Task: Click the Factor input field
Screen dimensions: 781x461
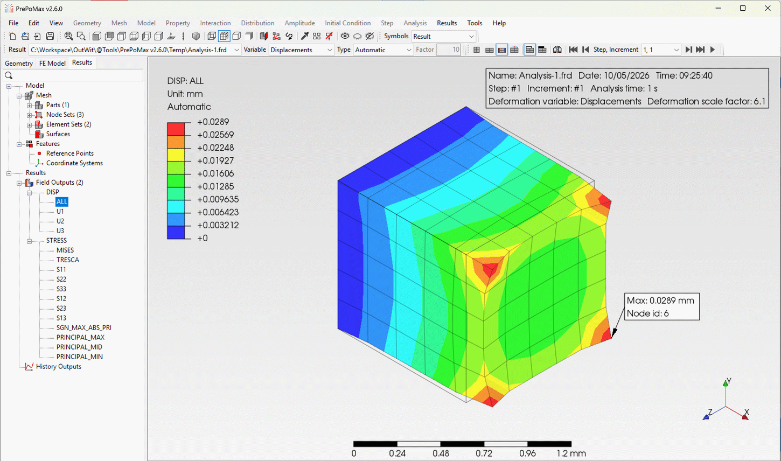Action: (x=449, y=50)
